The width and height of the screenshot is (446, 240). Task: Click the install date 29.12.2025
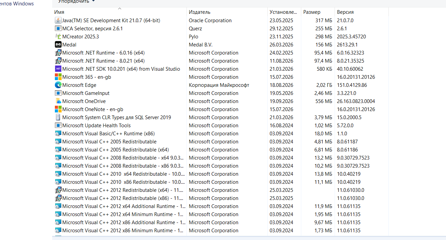[x=281, y=29]
